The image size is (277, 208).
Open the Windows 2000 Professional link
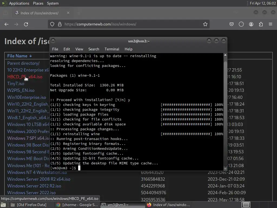pos(28,131)
